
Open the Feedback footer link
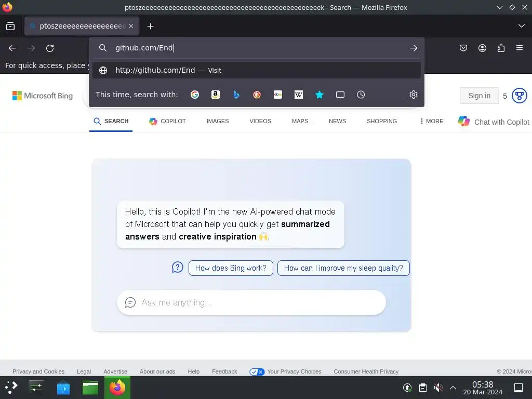[x=224, y=371]
